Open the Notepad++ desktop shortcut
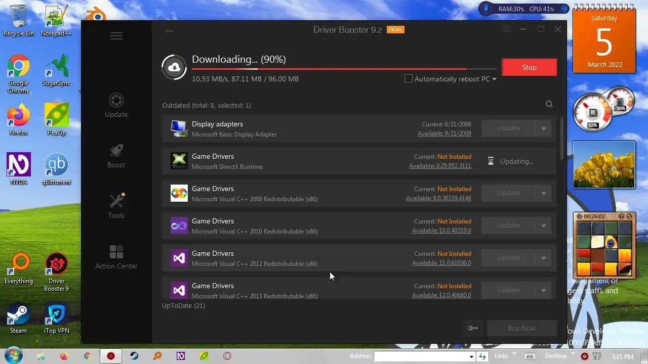 (56, 21)
